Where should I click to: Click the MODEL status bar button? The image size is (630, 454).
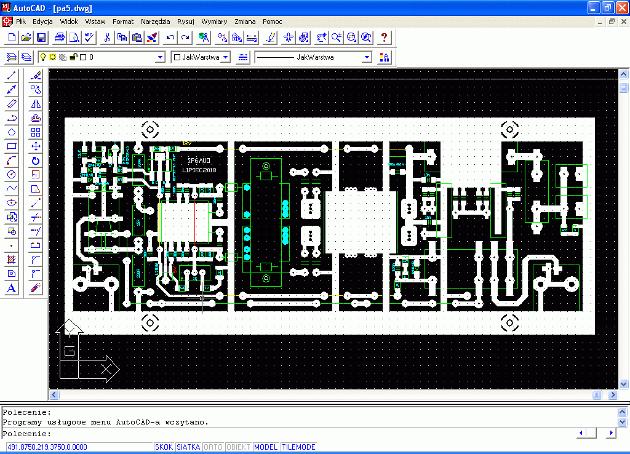pos(266,447)
